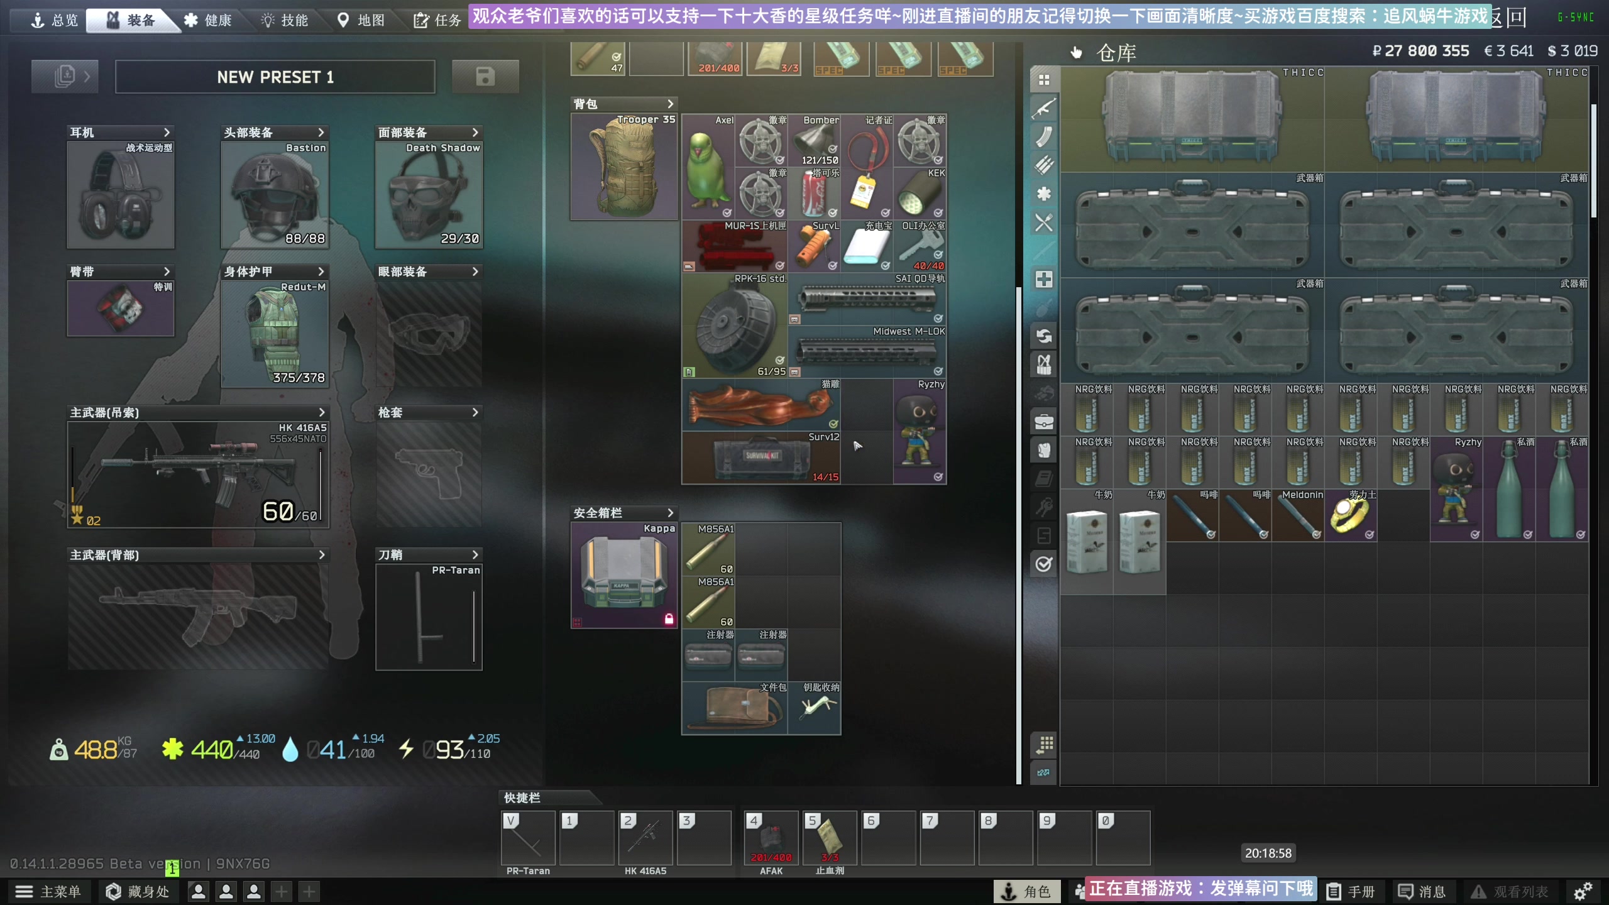Select the Trooper 35 backpack
The height and width of the screenshot is (905, 1609).
click(x=623, y=167)
